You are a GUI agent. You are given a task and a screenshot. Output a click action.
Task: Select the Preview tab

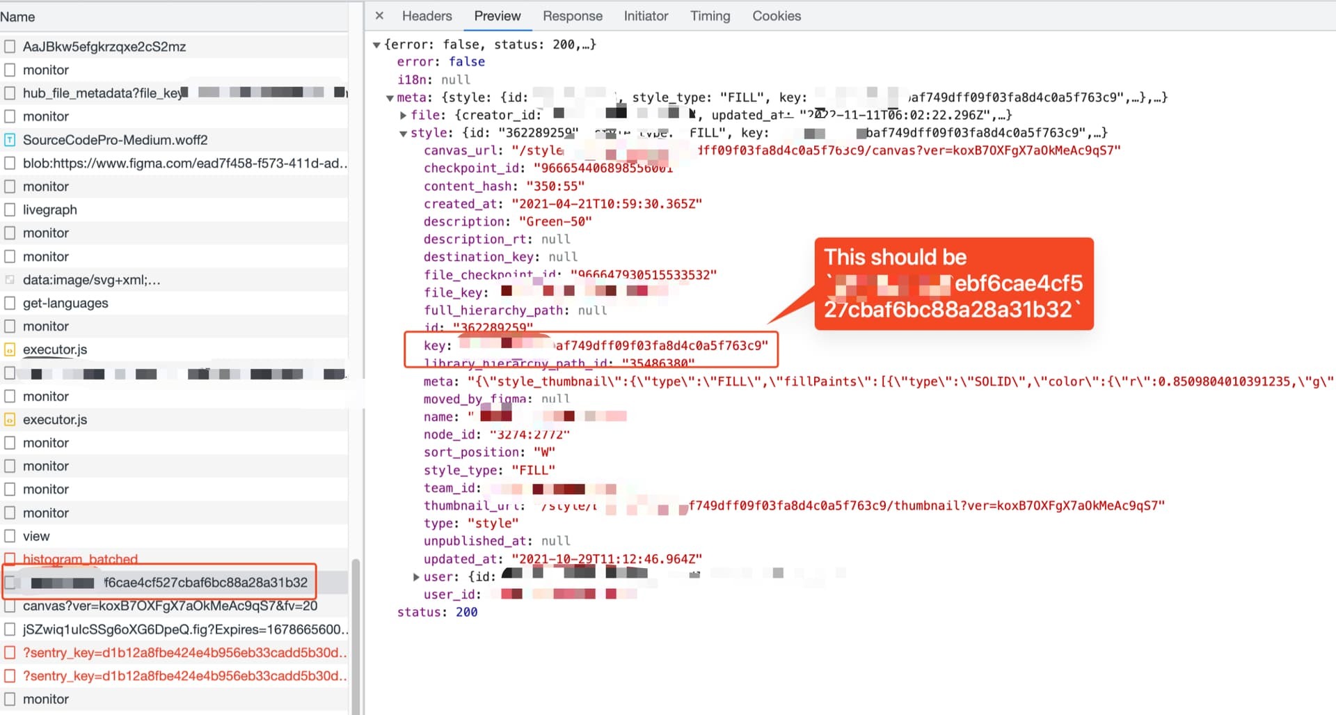pos(497,15)
